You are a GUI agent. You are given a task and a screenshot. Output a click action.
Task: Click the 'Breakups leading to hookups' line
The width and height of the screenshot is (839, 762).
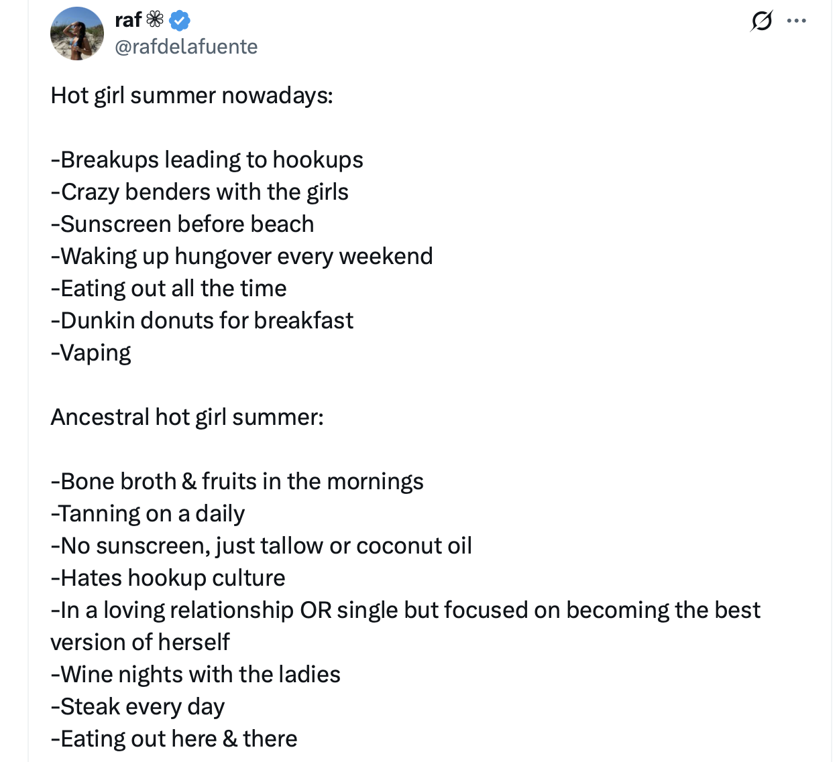207,160
